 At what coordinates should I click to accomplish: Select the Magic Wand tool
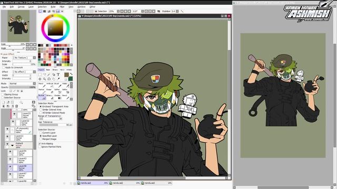tap(49, 75)
